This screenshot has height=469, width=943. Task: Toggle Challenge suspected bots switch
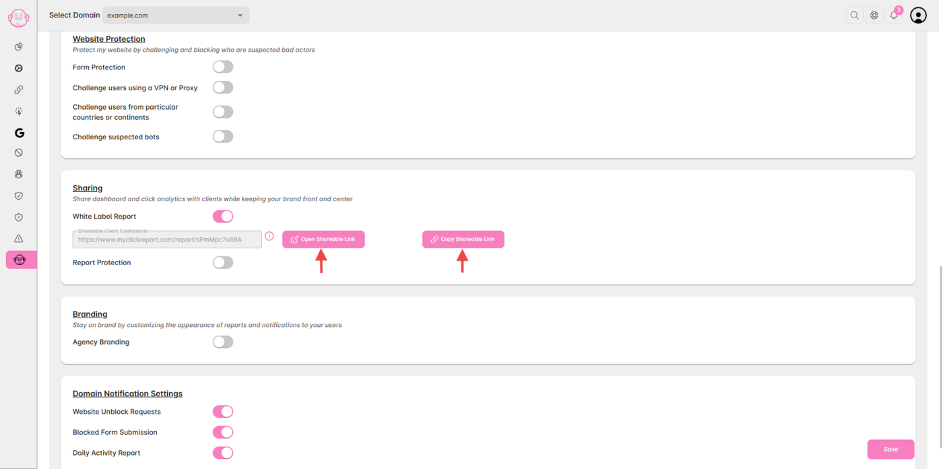[223, 137]
